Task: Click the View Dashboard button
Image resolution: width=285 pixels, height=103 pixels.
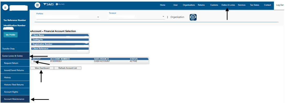Action: pos(42,68)
